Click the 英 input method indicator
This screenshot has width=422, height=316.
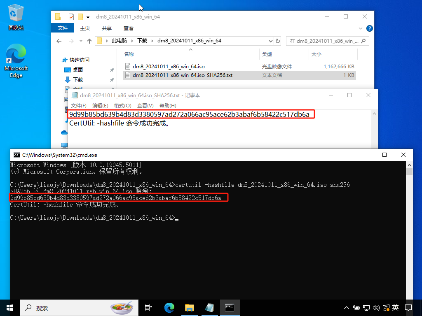395,308
